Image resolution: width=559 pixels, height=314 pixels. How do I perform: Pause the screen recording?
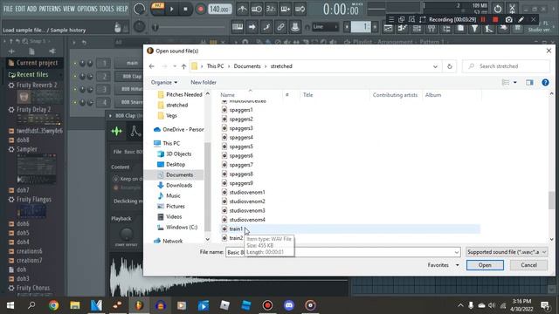point(483,19)
